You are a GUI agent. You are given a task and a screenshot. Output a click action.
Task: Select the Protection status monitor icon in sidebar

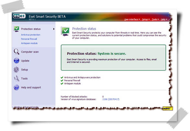[x=17, y=29]
